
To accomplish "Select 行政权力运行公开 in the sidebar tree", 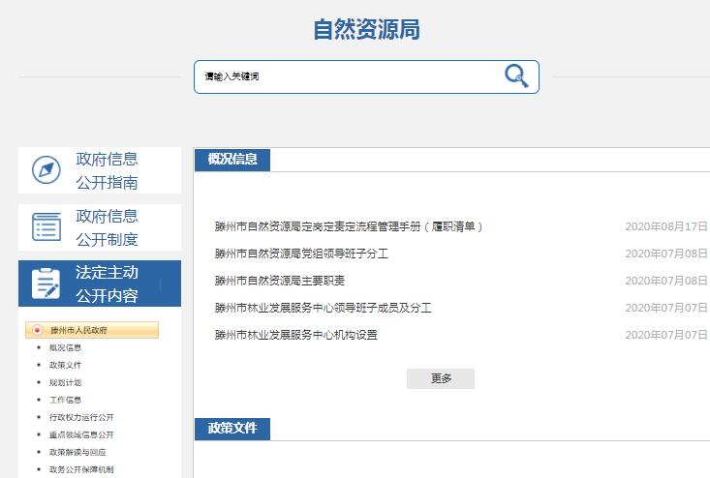I will [x=81, y=417].
